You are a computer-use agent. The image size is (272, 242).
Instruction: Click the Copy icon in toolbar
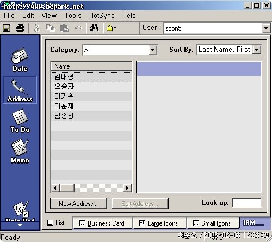(50, 28)
